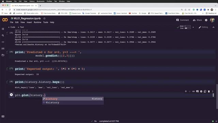Viewport: 218px width, 123px height.
Task: Open the Colab View menu
Action: point(22,22)
